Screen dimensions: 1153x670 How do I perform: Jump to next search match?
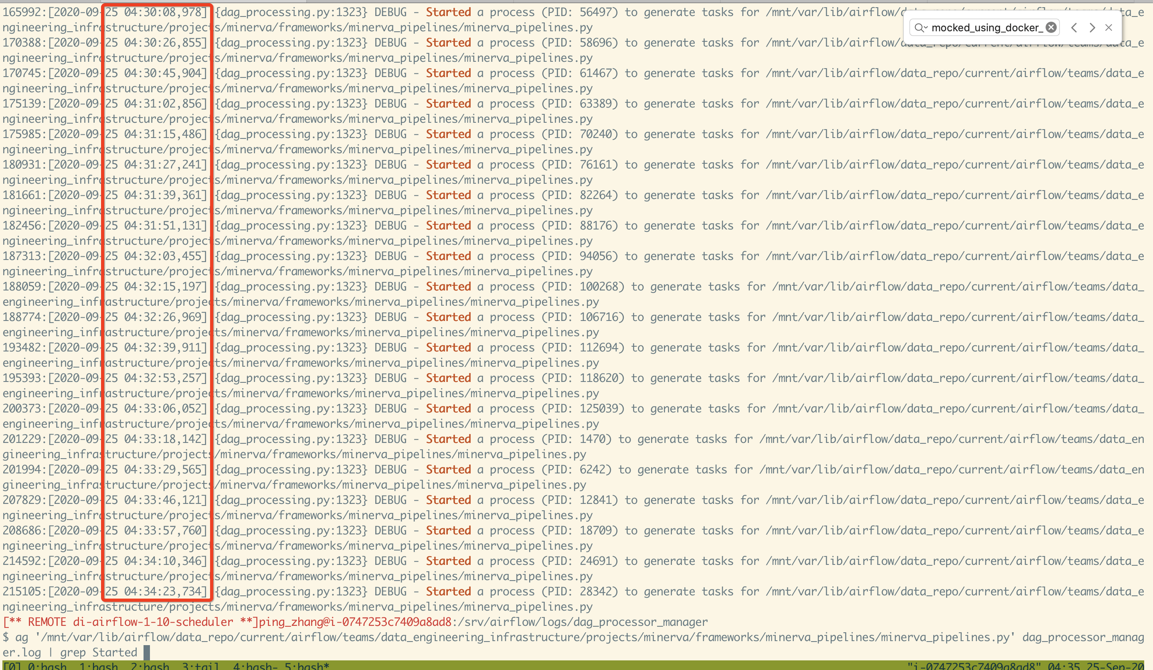click(x=1092, y=27)
